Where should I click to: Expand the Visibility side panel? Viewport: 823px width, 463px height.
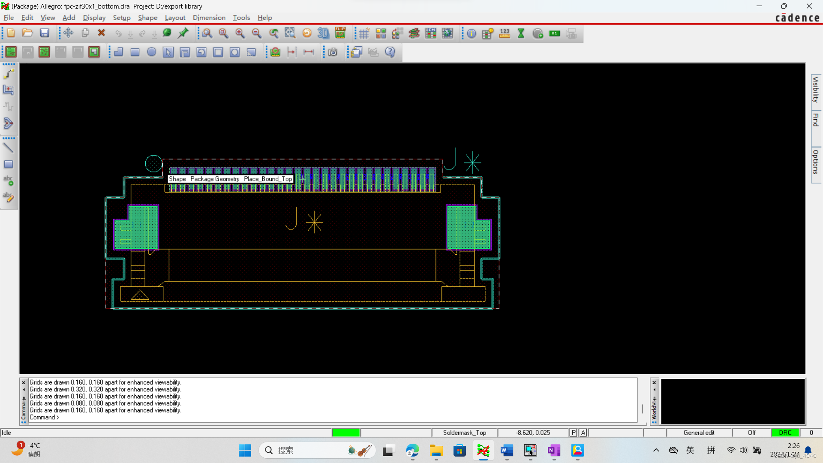click(816, 90)
